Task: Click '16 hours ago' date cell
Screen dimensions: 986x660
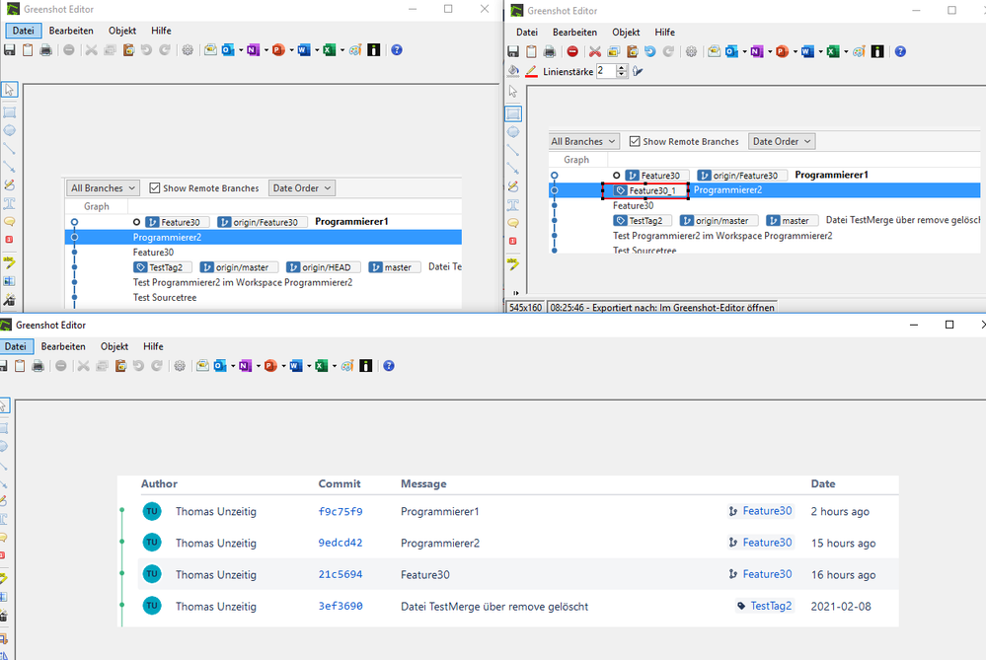Action: tap(843, 574)
